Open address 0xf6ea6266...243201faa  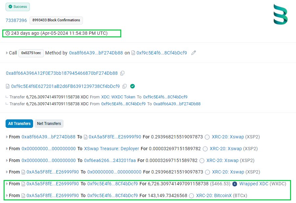[110, 160]
